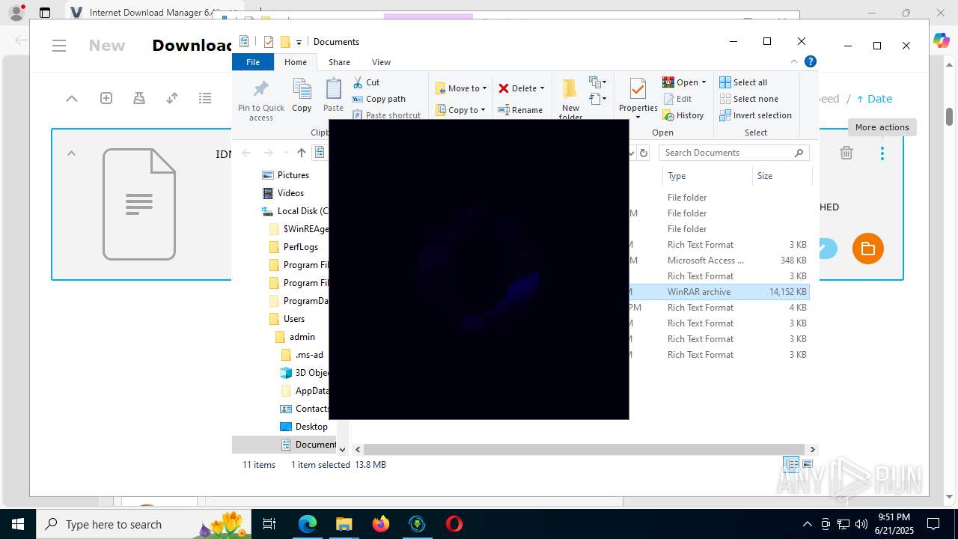Rename the selected file
958x539 pixels.
(521, 109)
